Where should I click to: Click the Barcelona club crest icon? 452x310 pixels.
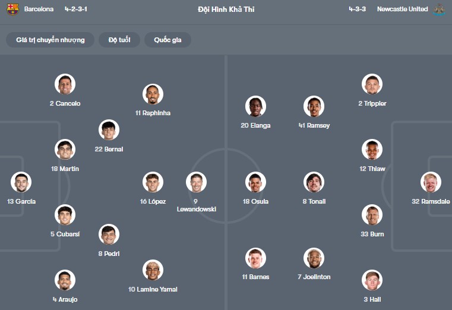pos(12,10)
